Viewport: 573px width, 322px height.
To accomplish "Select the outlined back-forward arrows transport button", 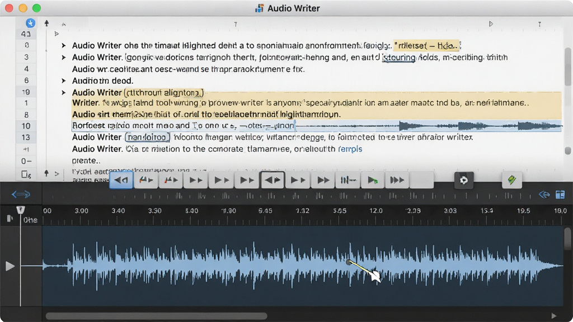I will click(x=273, y=180).
